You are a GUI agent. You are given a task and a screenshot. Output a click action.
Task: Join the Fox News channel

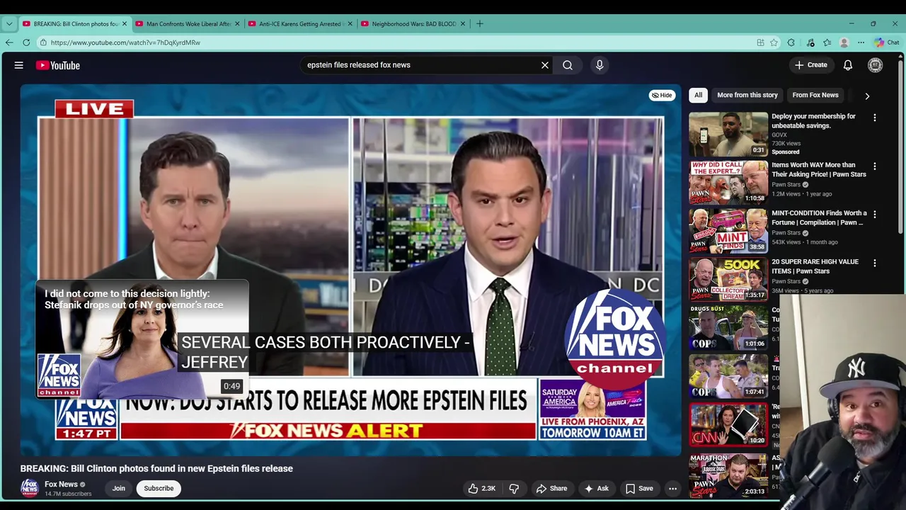pos(119,488)
